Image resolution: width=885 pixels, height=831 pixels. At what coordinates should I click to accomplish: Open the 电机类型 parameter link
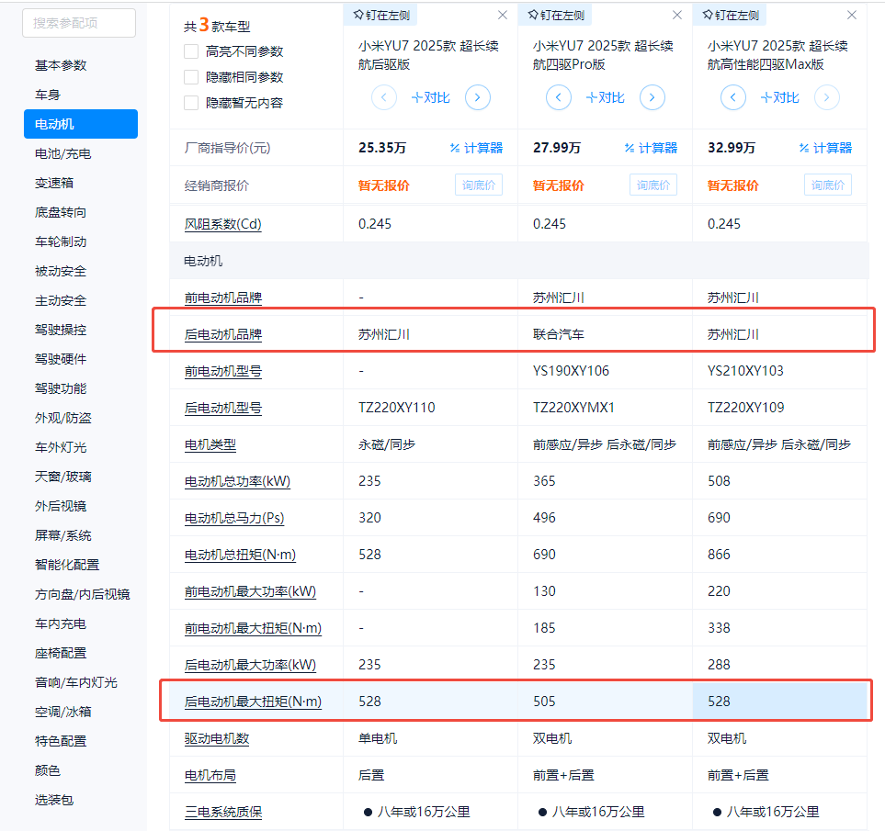(210, 444)
